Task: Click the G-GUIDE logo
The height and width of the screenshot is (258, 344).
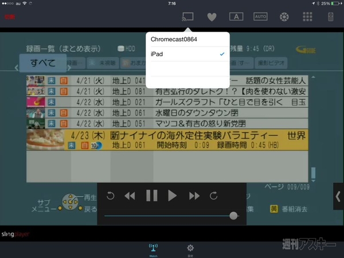Action: coord(306,49)
